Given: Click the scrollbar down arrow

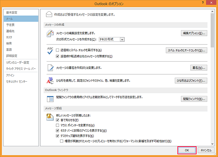Looking at the screenshot, I should coord(212,143).
